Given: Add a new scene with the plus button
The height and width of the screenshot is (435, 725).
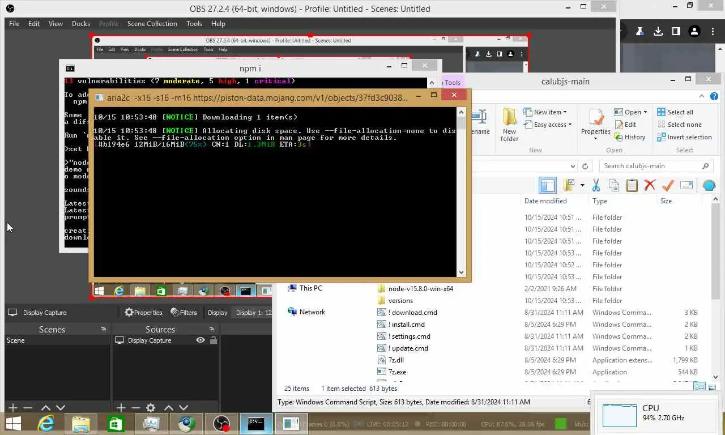Looking at the screenshot, I should point(12,407).
